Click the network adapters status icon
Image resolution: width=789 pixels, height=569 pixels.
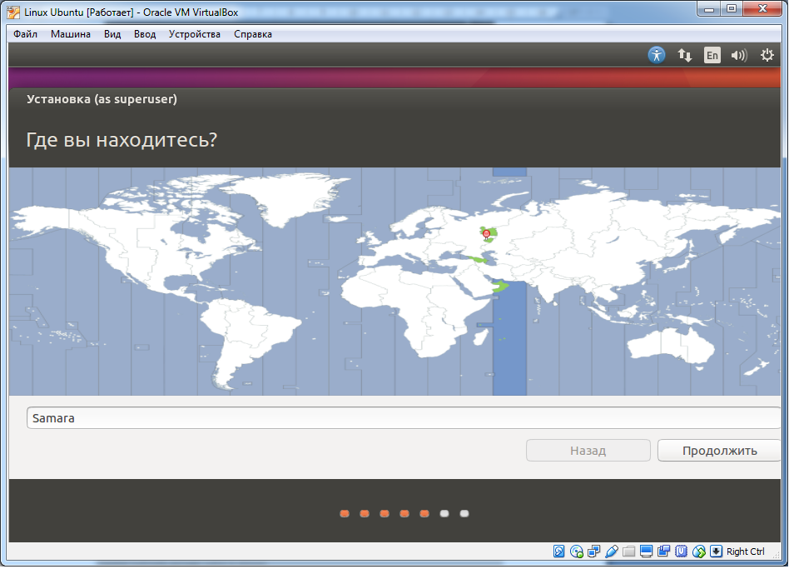point(593,552)
